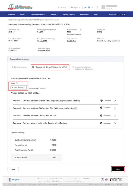Image resolution: width=133 pixels, height=186 pixels.
Task: Open the Call Us dropdown
Action: (x=62, y=7)
